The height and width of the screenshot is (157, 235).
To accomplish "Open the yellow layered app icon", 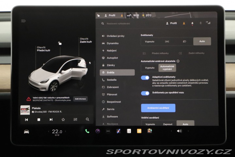I will tap(139, 131).
